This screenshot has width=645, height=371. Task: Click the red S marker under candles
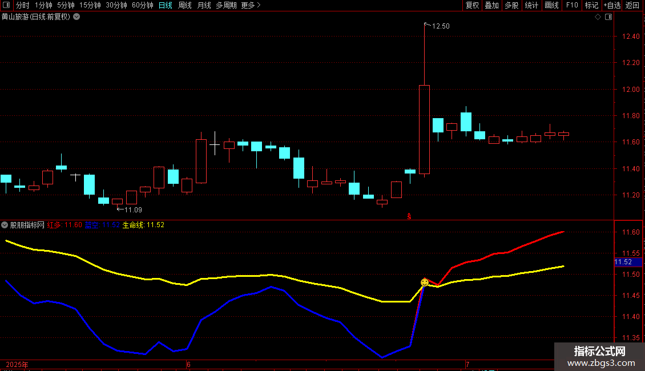tap(409, 216)
